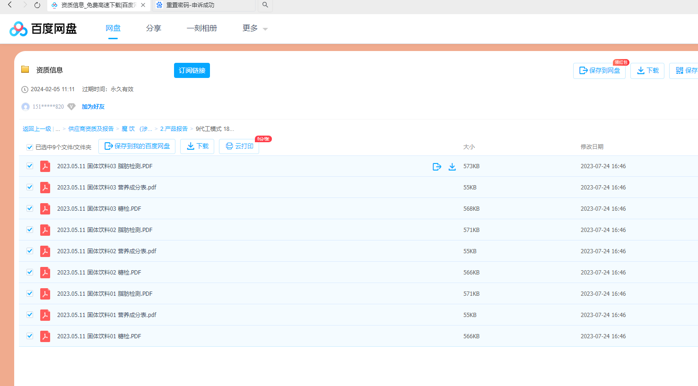
Task: Click the 订阅链接 button
Action: coord(192,70)
